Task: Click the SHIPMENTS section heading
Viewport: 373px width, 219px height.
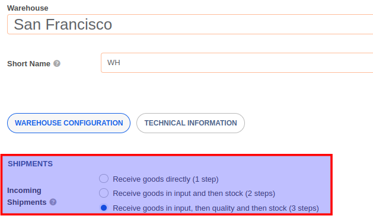Action: (30, 163)
